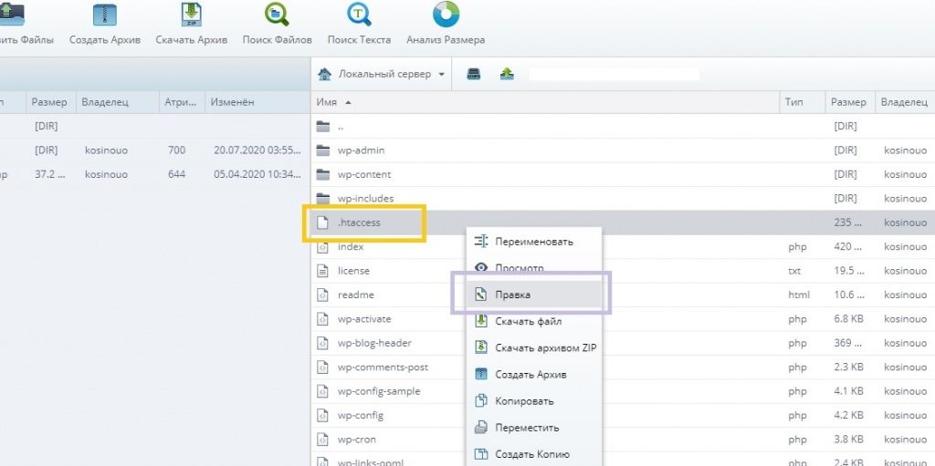This screenshot has height=466, width=935.
Task: Sort by Размер column in right panel
Action: [x=848, y=102]
